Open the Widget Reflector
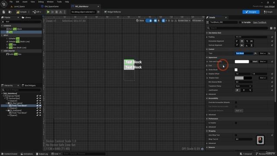 click(x=113, y=12)
